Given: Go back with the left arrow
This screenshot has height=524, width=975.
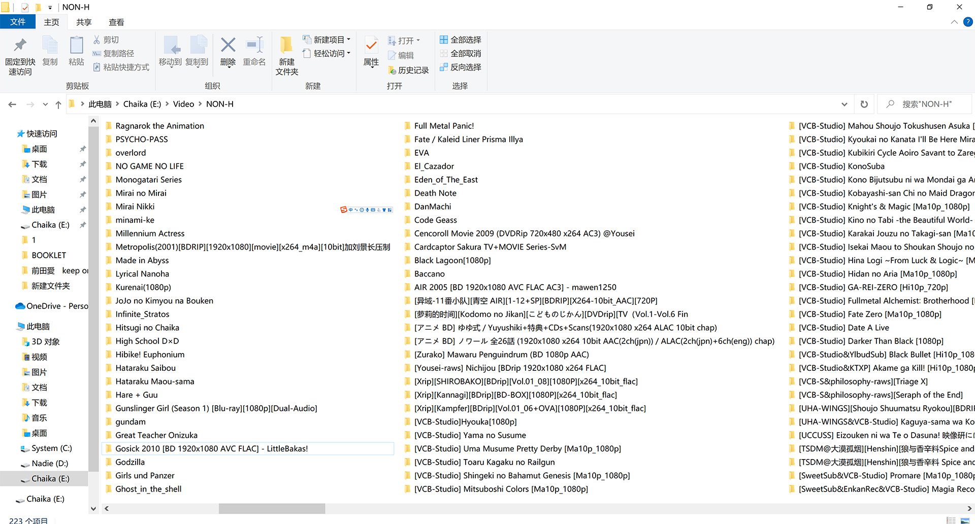Looking at the screenshot, I should [x=12, y=104].
